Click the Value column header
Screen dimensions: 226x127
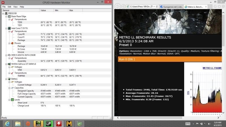pyautogui.click(x=47, y=10)
